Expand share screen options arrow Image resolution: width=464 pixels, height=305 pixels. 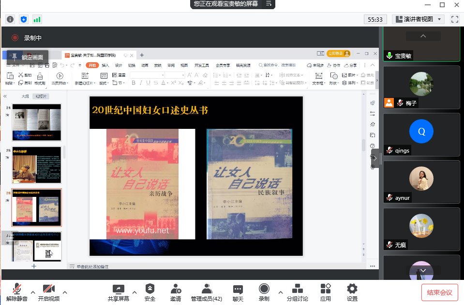135,292
